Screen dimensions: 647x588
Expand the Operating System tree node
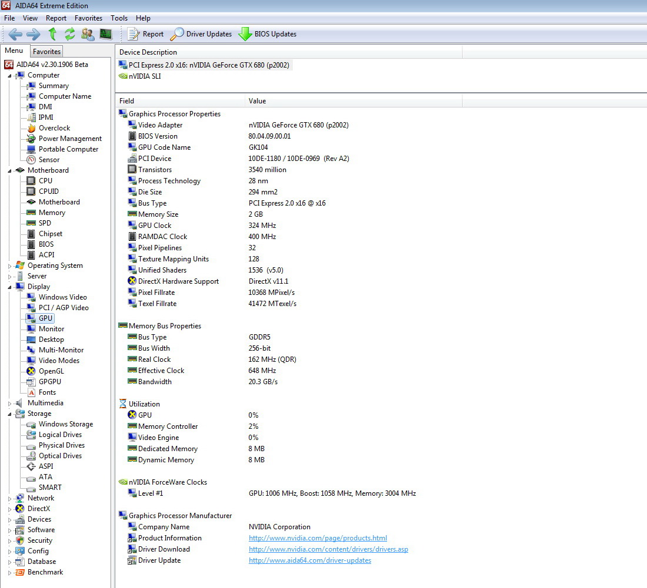pos(10,266)
